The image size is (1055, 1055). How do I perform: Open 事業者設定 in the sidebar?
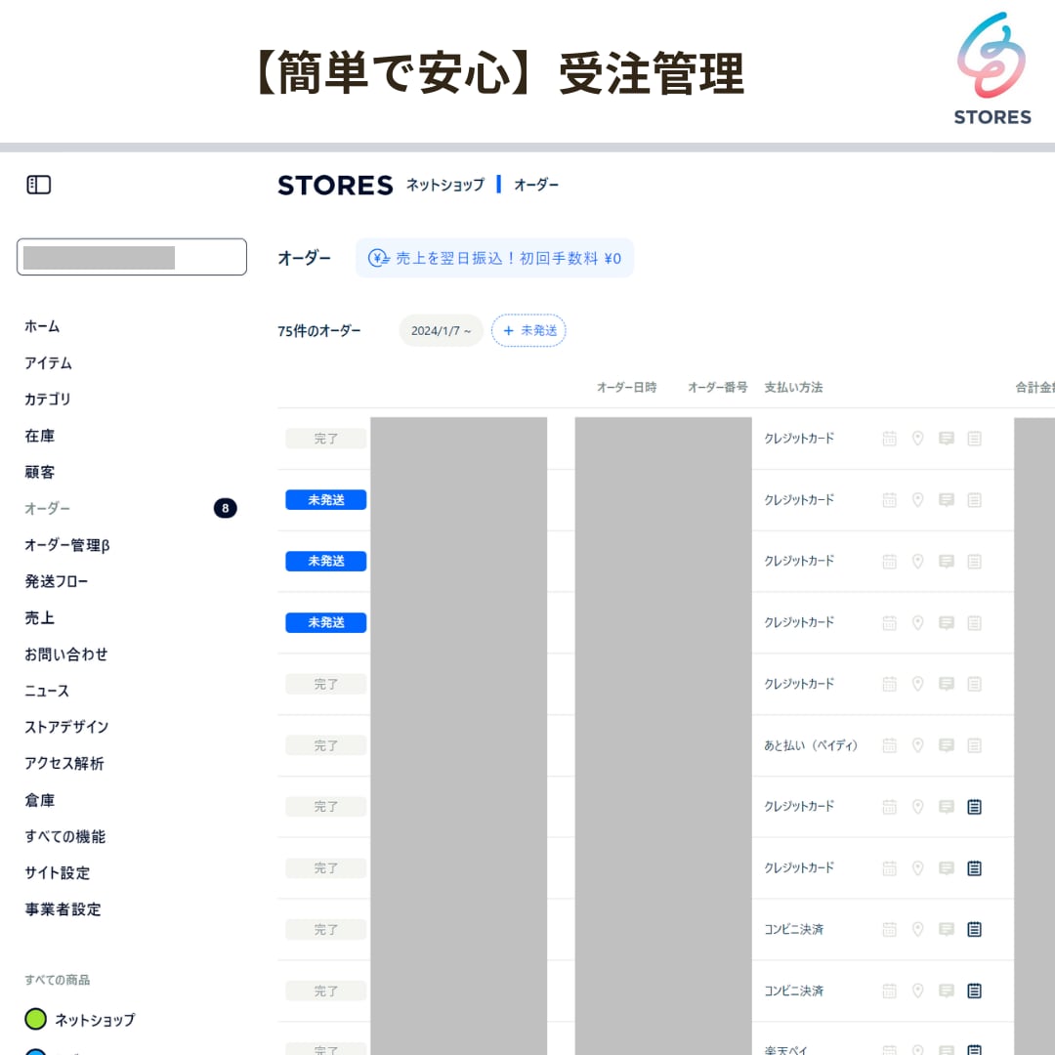[x=63, y=909]
